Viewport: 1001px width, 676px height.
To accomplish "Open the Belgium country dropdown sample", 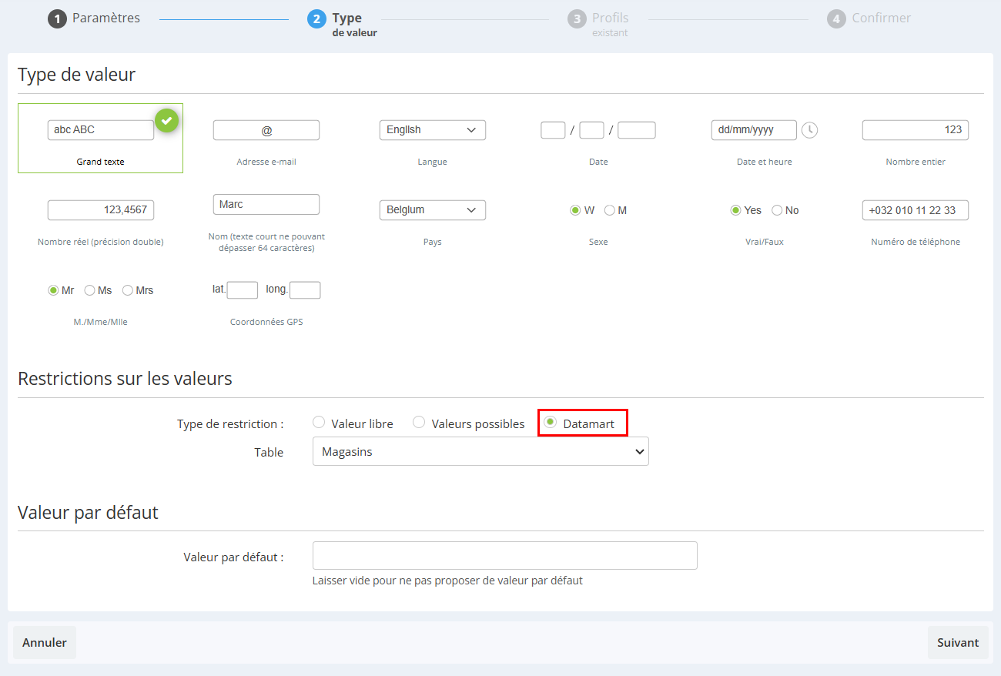I will point(433,210).
